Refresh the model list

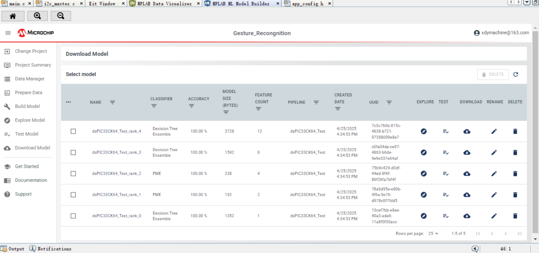click(x=516, y=74)
